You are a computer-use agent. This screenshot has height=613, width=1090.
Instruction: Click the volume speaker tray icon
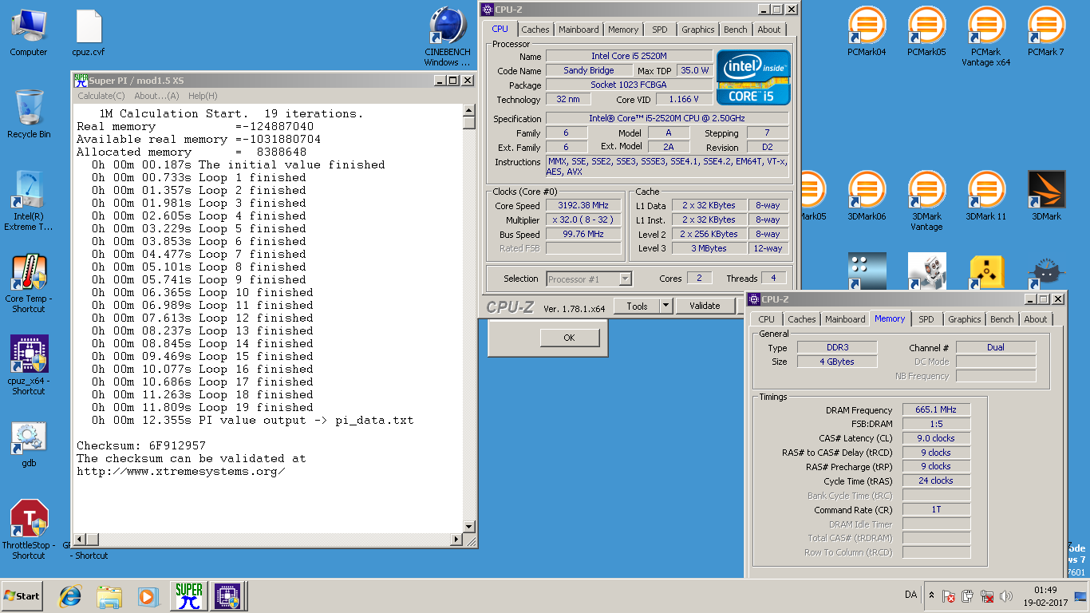[1006, 596]
